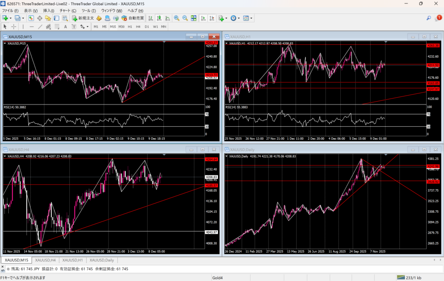Select the Crosshair cursor tool

pos(13,26)
